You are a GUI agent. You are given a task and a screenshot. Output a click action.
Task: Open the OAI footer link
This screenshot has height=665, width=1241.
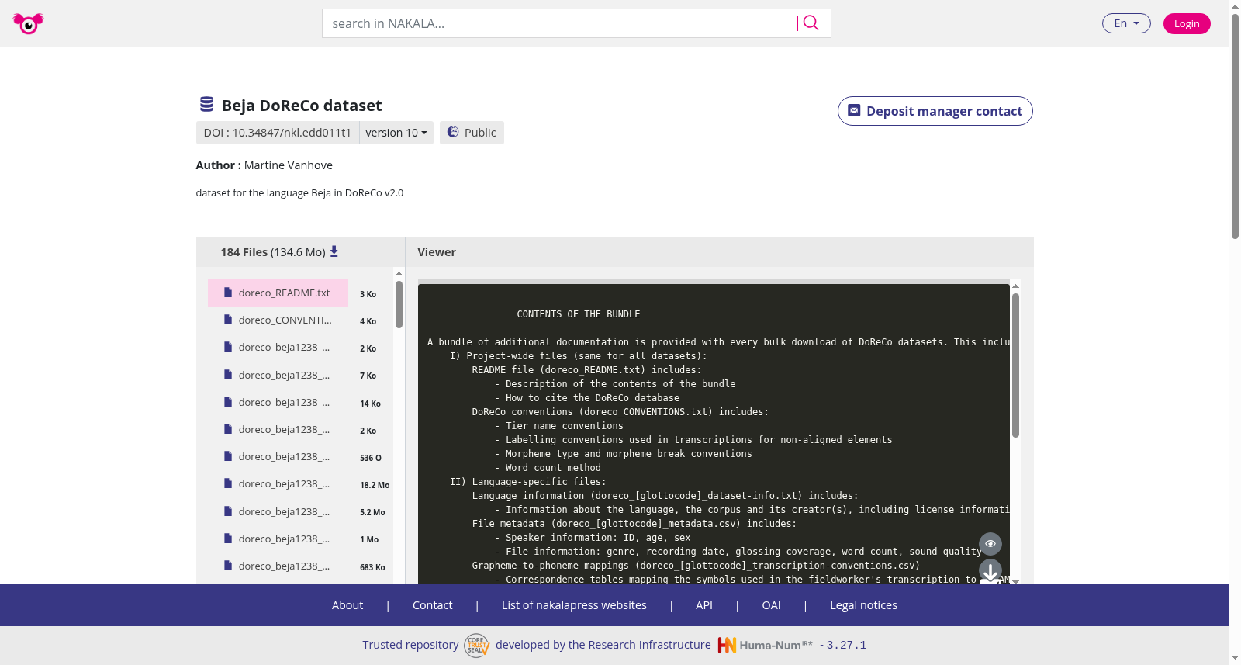tap(771, 605)
